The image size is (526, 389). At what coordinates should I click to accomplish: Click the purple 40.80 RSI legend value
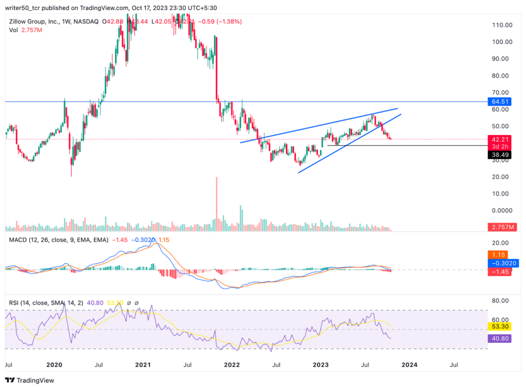[95, 303]
